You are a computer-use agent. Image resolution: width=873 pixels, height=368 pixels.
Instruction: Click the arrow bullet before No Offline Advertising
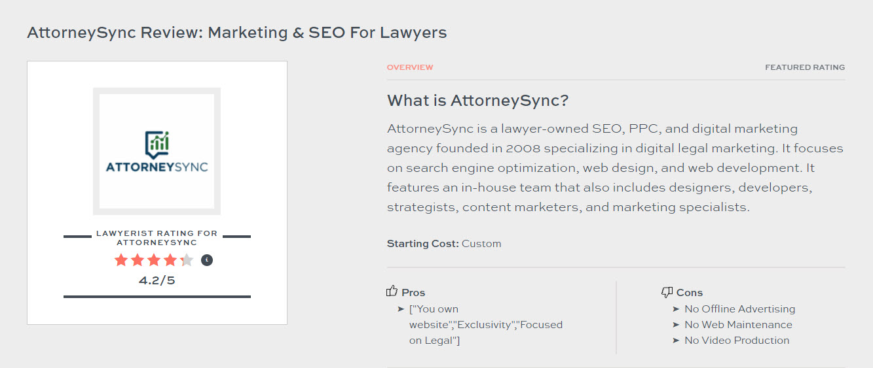pyautogui.click(x=676, y=309)
